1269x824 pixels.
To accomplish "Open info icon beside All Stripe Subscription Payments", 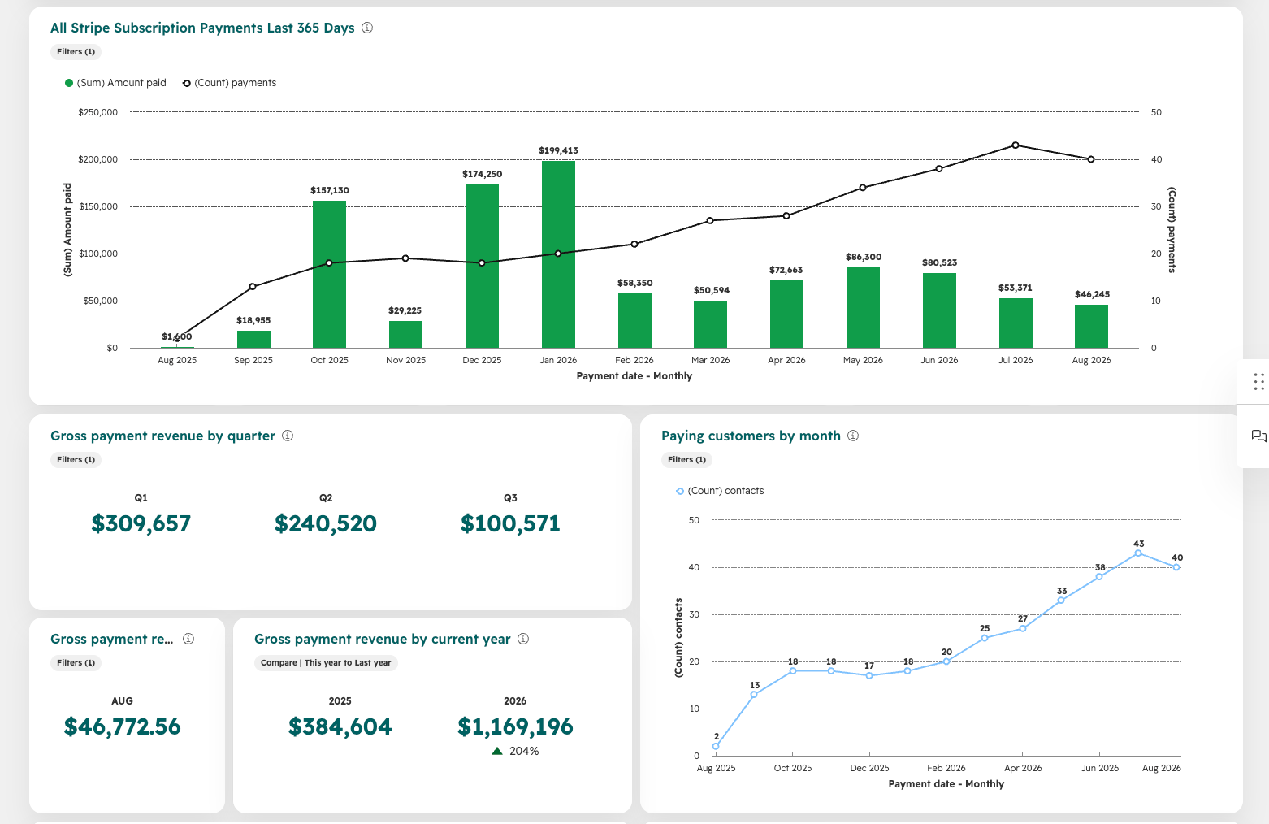I will [x=367, y=28].
